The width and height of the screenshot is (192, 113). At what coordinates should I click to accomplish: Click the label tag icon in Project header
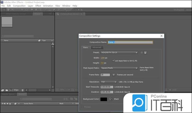pos(39,40)
